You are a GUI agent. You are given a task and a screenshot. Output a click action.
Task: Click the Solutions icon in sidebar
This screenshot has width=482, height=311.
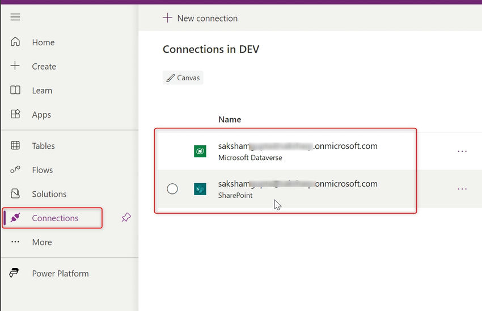click(x=15, y=193)
